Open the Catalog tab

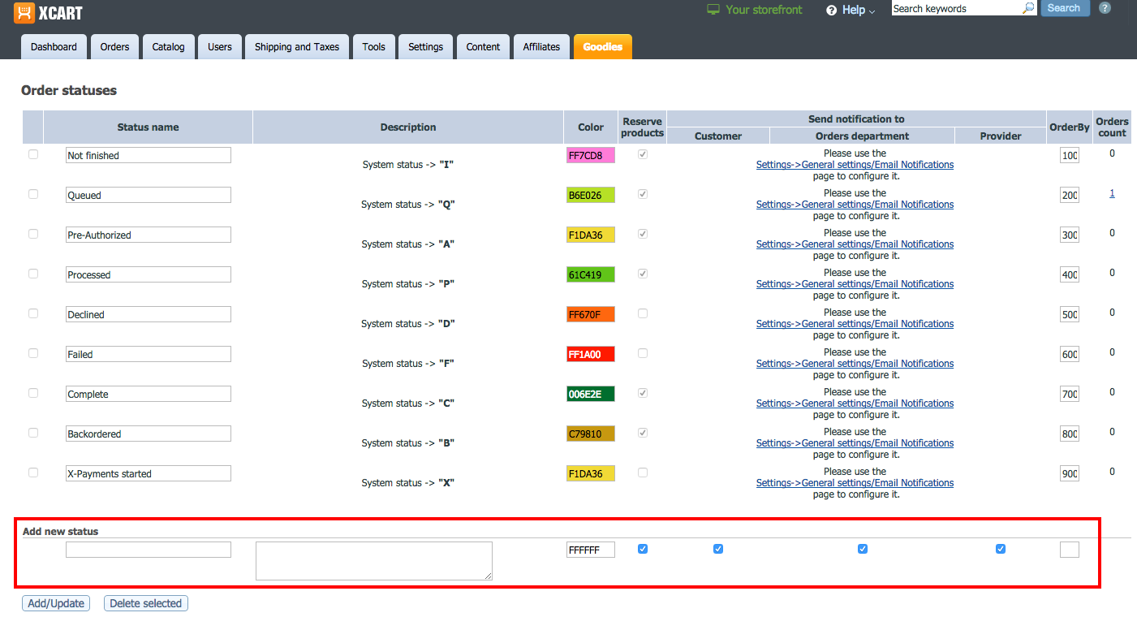tap(168, 47)
